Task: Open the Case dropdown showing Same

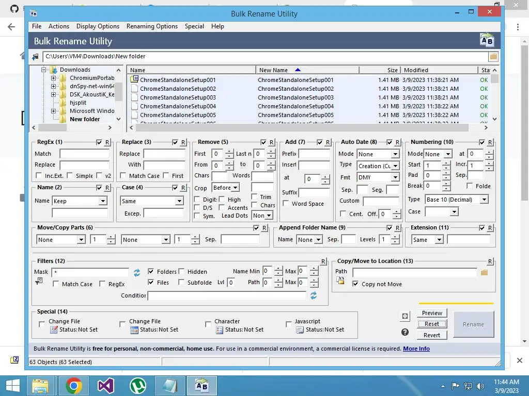Action: point(179,201)
